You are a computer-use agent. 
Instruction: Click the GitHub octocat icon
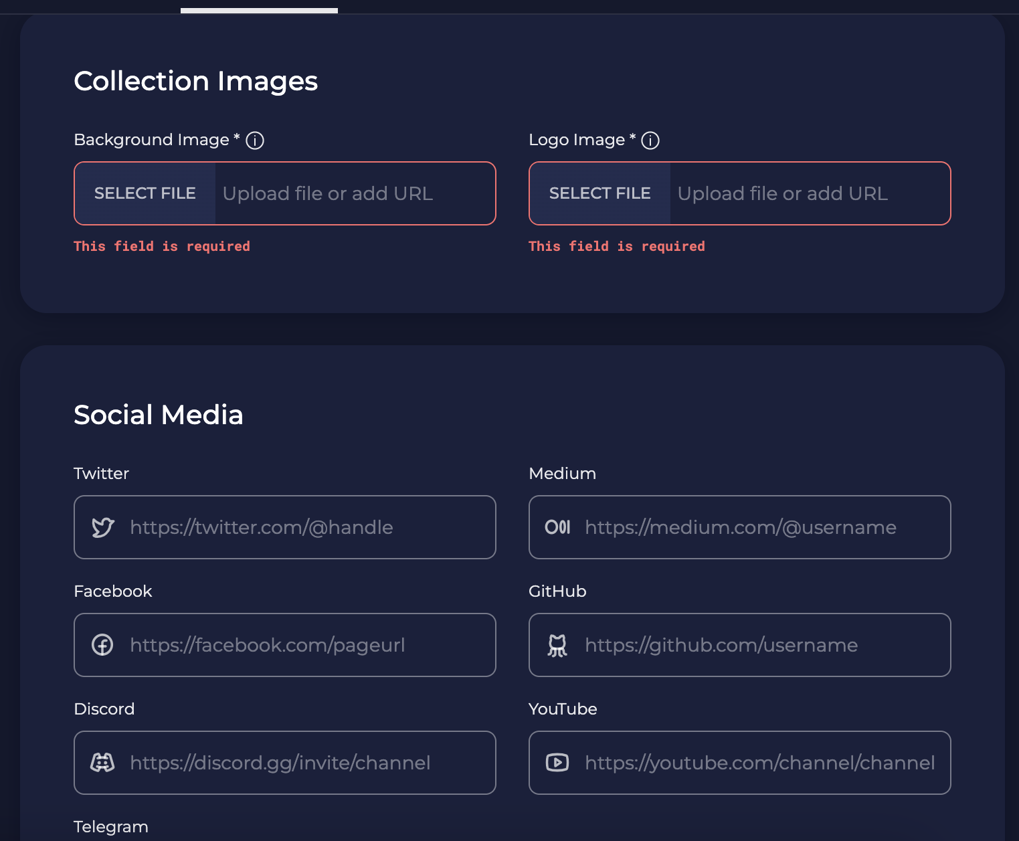click(557, 645)
